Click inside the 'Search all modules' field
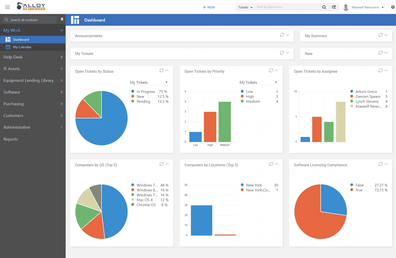 click(x=29, y=19)
